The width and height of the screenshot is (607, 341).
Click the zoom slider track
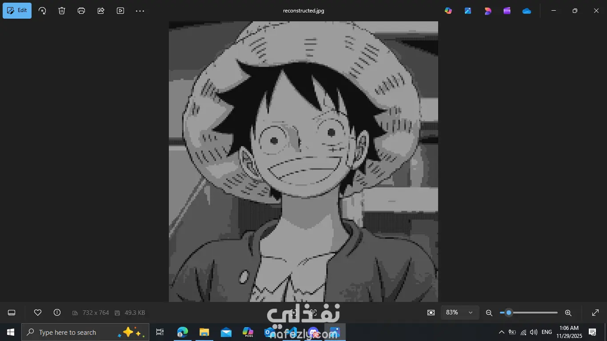click(x=528, y=313)
